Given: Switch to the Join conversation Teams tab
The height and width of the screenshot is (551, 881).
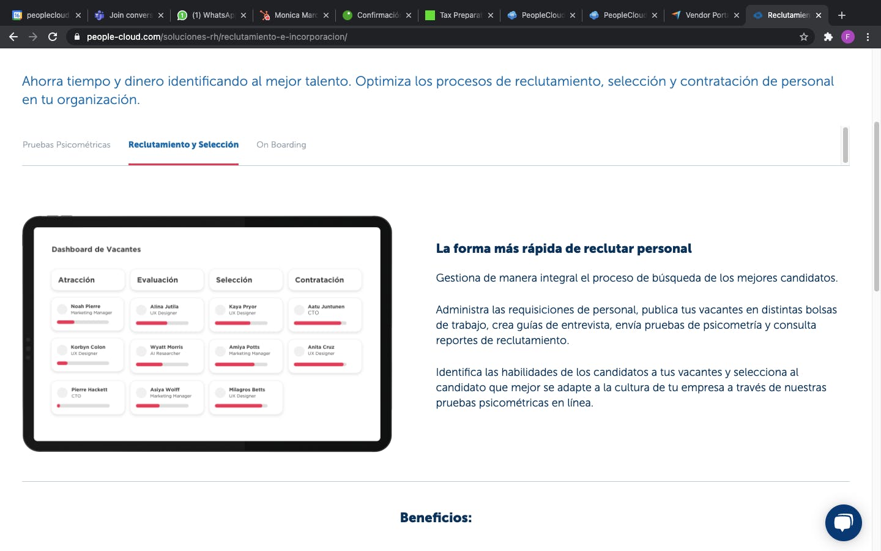Looking at the screenshot, I should (130, 15).
